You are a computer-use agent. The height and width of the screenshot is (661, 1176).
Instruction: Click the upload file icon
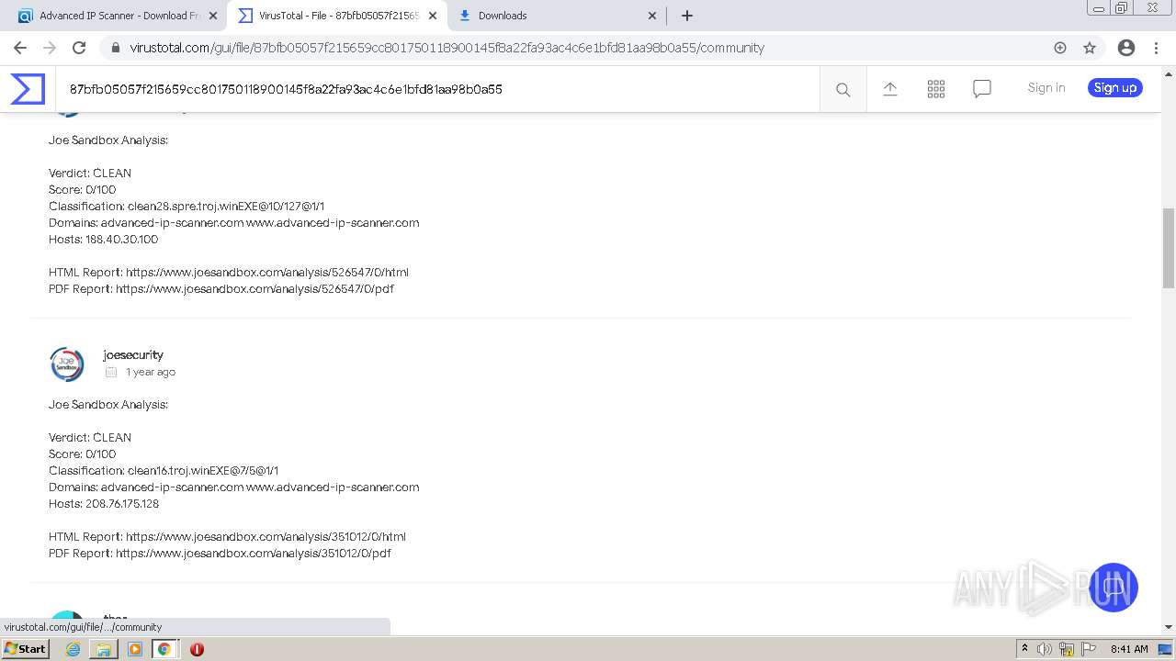pos(889,88)
